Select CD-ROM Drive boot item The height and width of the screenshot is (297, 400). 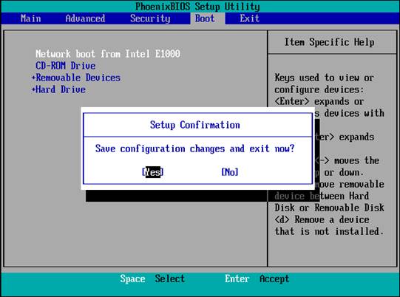(x=66, y=66)
